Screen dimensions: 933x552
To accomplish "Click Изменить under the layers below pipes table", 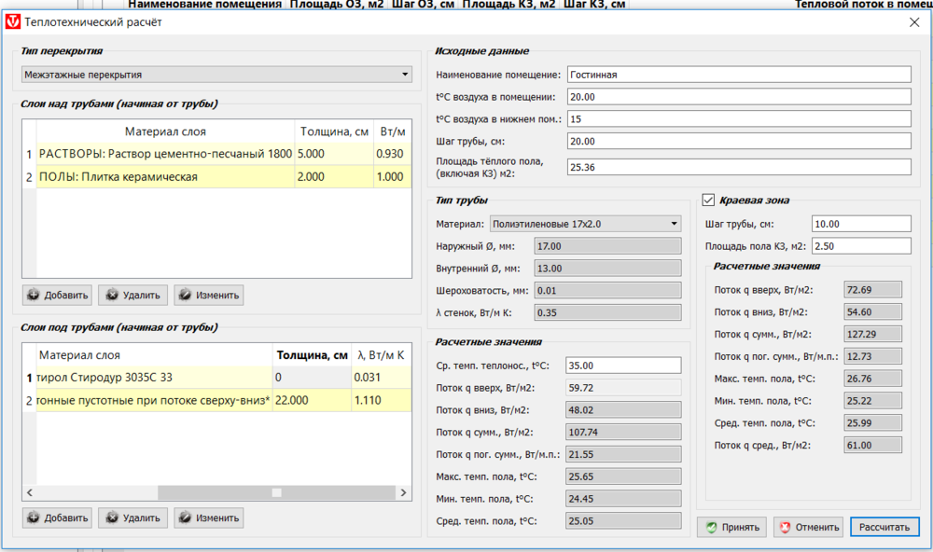I will click(208, 517).
